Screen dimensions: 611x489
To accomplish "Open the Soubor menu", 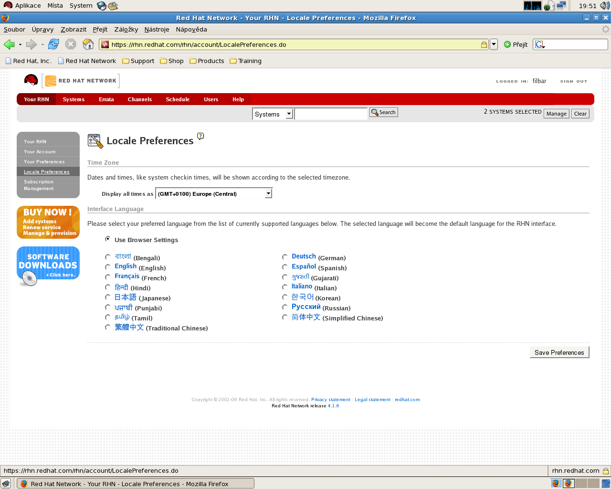I will (x=14, y=29).
